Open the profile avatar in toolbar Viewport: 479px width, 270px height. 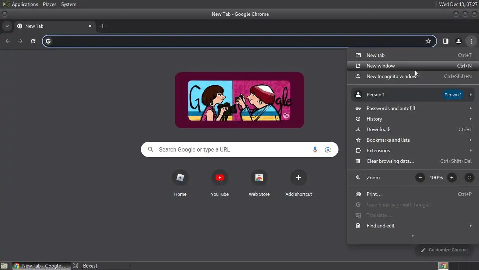point(459,41)
